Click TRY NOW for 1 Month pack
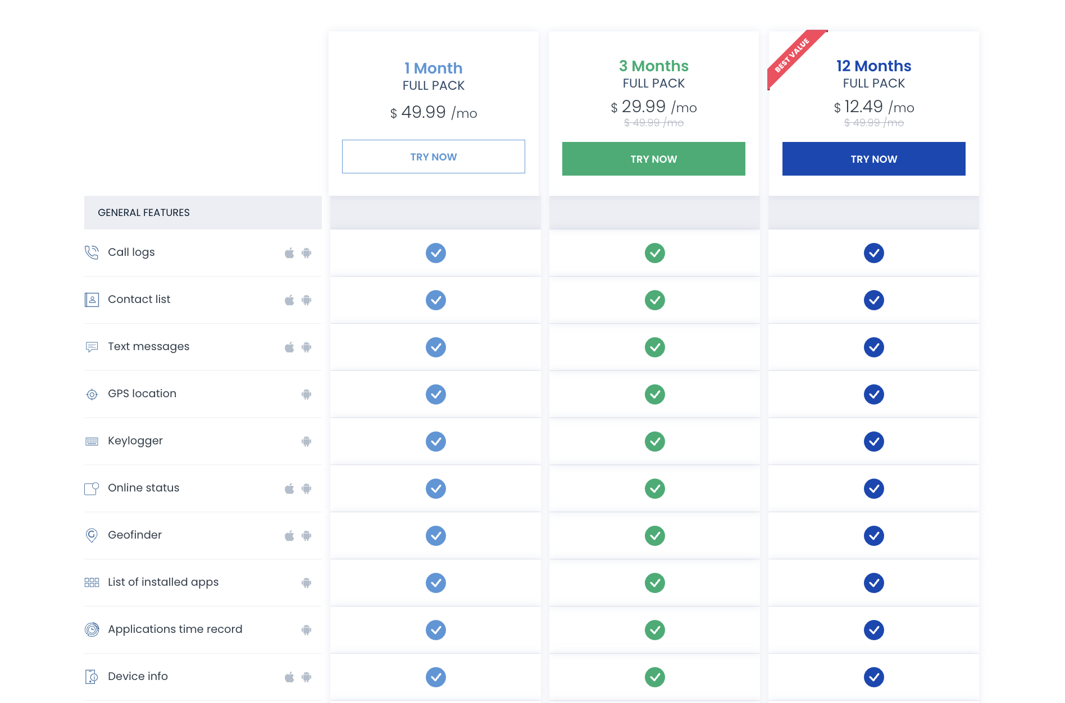This screenshot has height=703, width=1065. click(433, 157)
